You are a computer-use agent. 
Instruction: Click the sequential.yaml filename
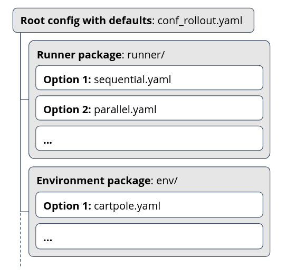pos(132,80)
